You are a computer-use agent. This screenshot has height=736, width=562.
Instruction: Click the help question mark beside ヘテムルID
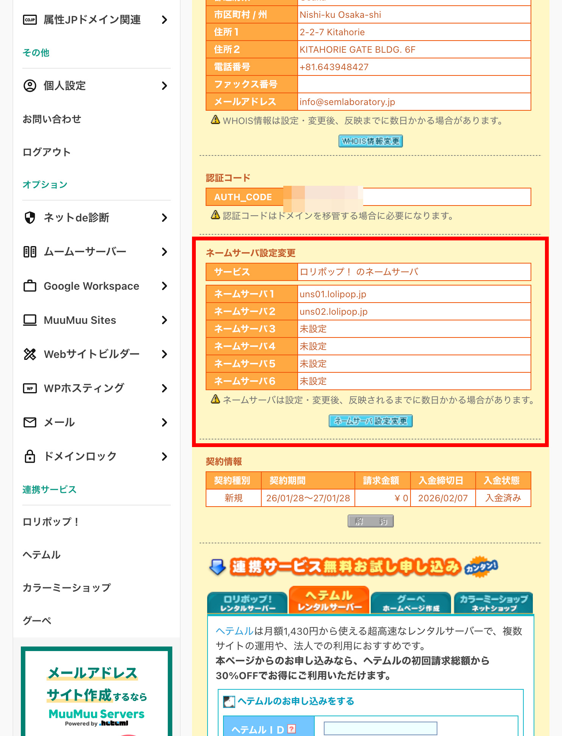pyautogui.click(x=292, y=728)
